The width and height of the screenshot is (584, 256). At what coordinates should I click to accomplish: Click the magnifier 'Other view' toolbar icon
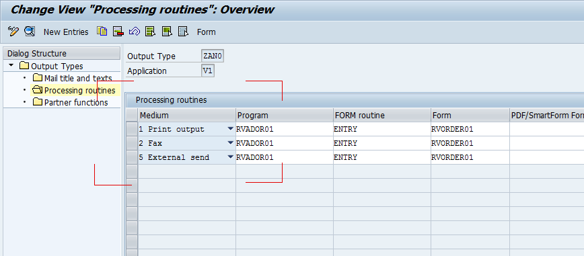[x=30, y=32]
